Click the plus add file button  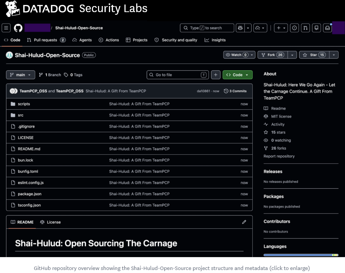click(x=216, y=75)
